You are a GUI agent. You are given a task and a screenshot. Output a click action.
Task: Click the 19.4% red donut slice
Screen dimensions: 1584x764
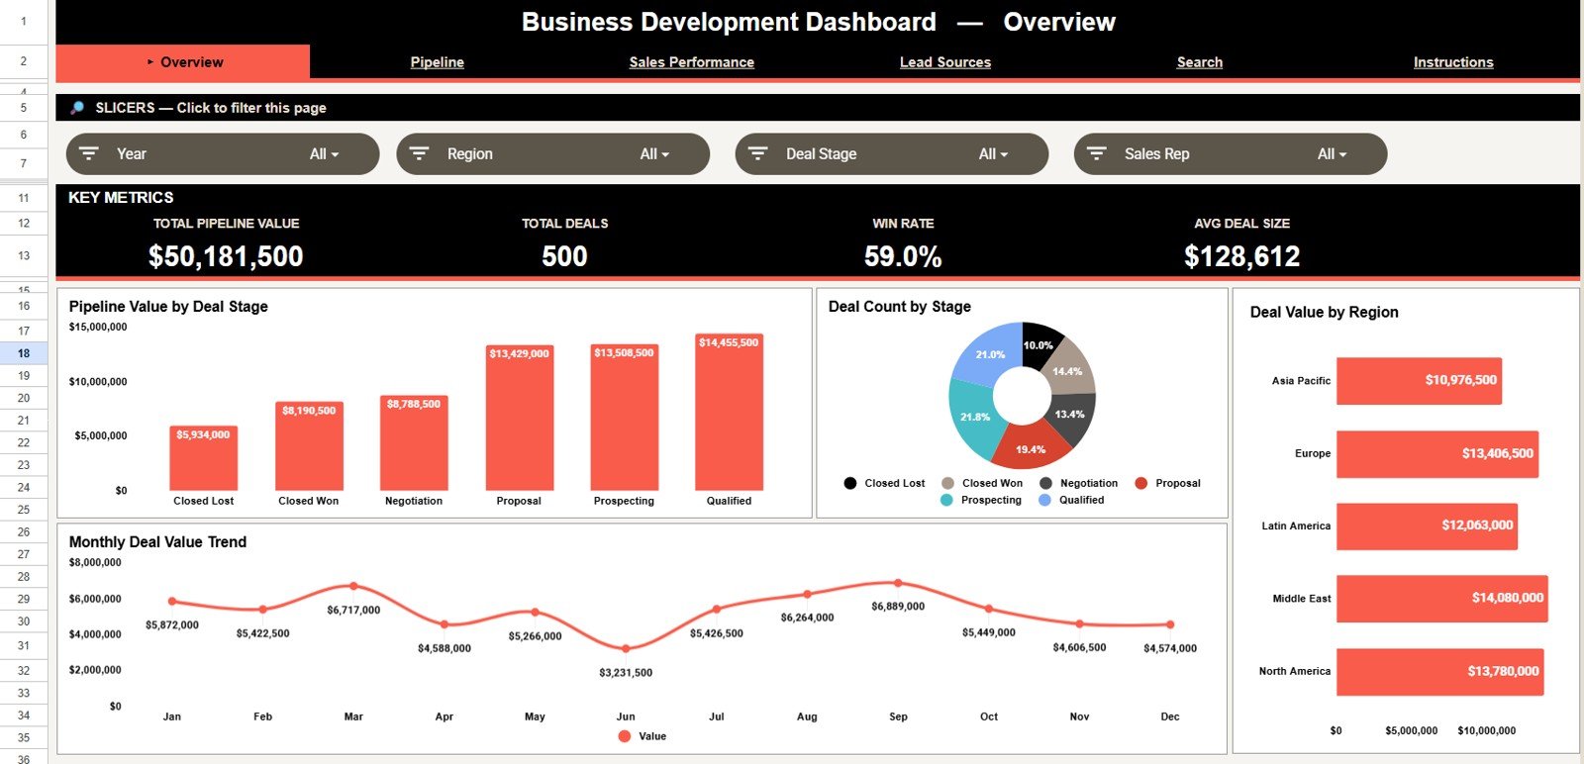[x=1031, y=448]
